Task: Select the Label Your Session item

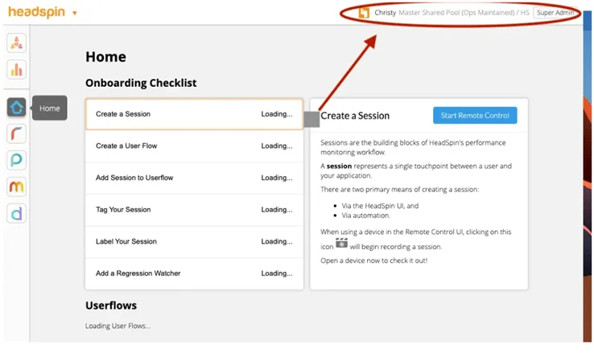Action: coord(194,241)
